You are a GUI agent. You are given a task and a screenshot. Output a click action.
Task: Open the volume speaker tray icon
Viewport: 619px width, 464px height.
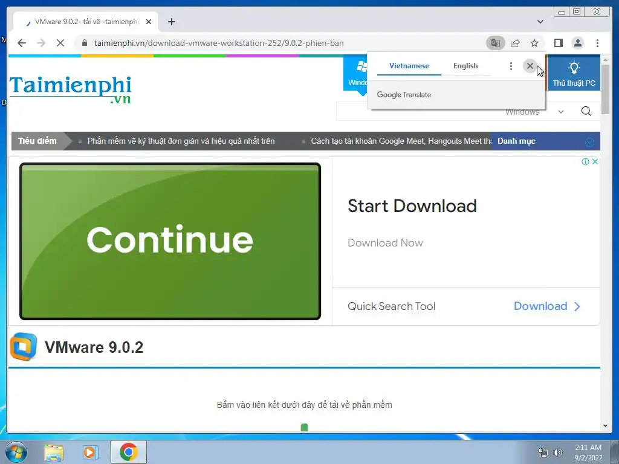click(x=558, y=452)
